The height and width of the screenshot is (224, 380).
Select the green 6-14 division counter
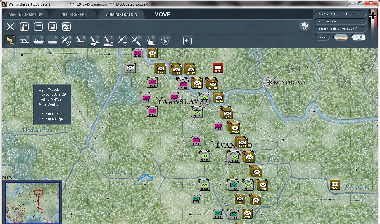click(x=234, y=214)
